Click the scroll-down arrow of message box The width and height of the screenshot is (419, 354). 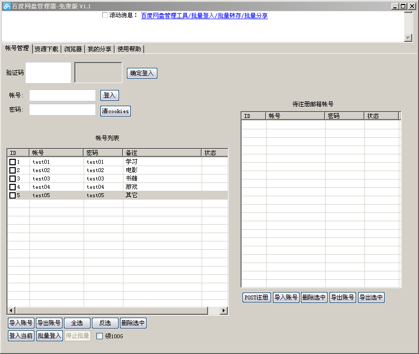click(x=408, y=38)
